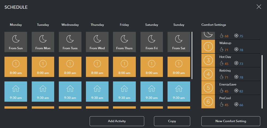267x128 pixels.
Task: Select Tuesday's sleep tile From Mon
Action: pyautogui.click(x=43, y=42)
